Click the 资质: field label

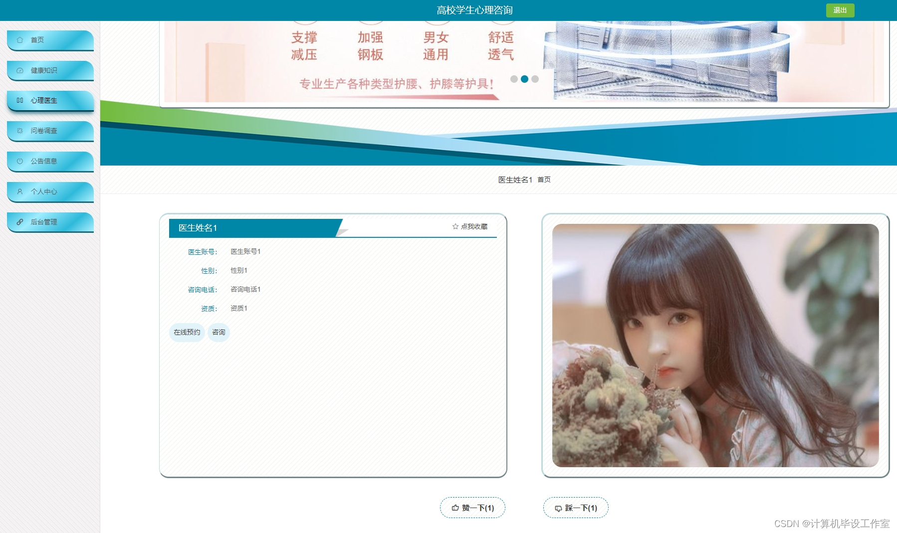209,309
